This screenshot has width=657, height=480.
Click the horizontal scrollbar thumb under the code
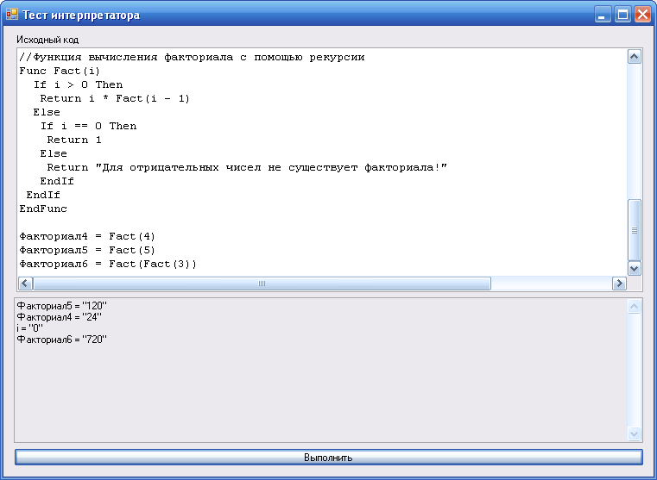click(262, 284)
